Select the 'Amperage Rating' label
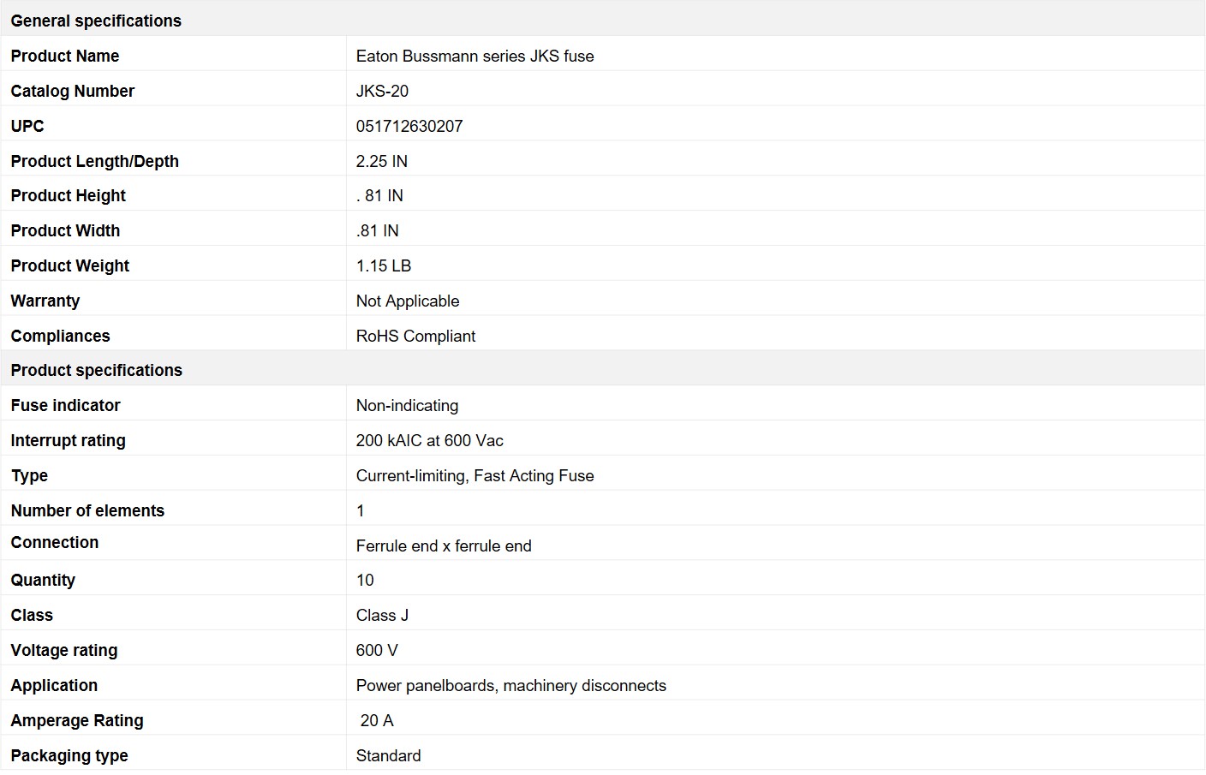 coord(77,720)
